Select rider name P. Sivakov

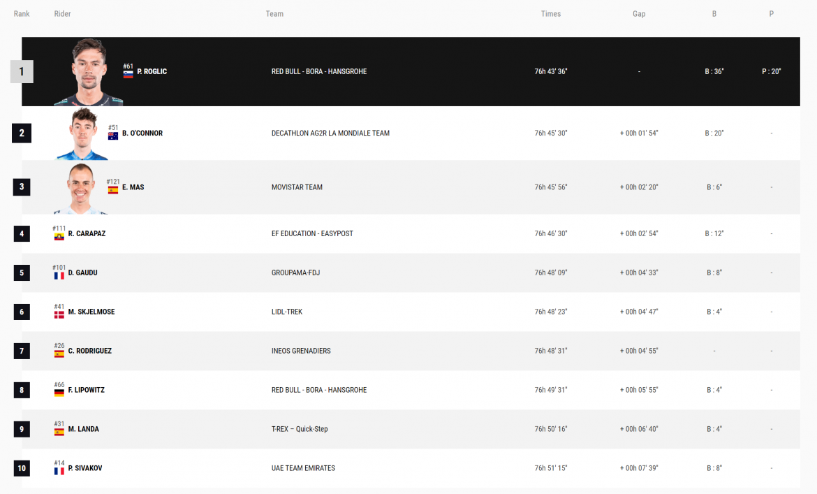(85, 468)
